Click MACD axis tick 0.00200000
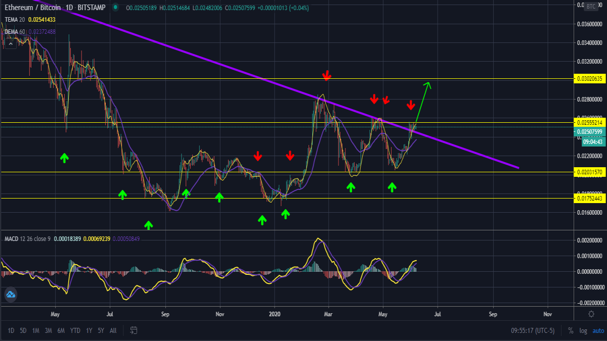This screenshot has height=341, width=607. [591, 240]
